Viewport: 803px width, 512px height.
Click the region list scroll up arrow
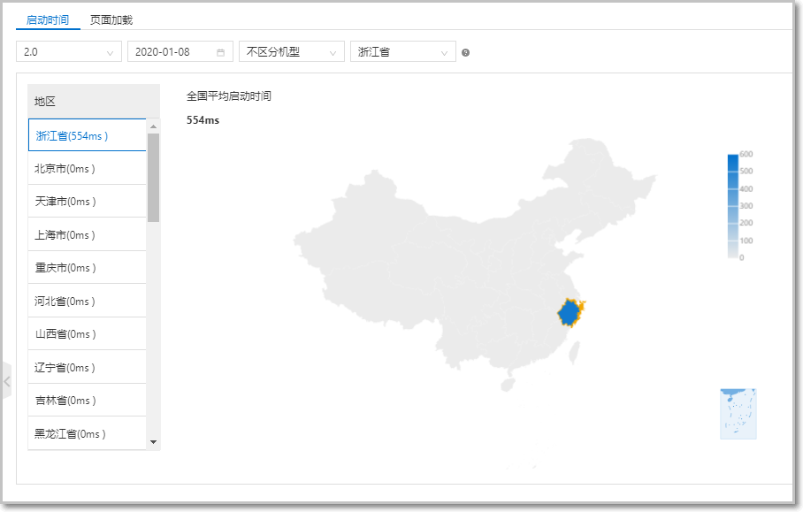(153, 126)
